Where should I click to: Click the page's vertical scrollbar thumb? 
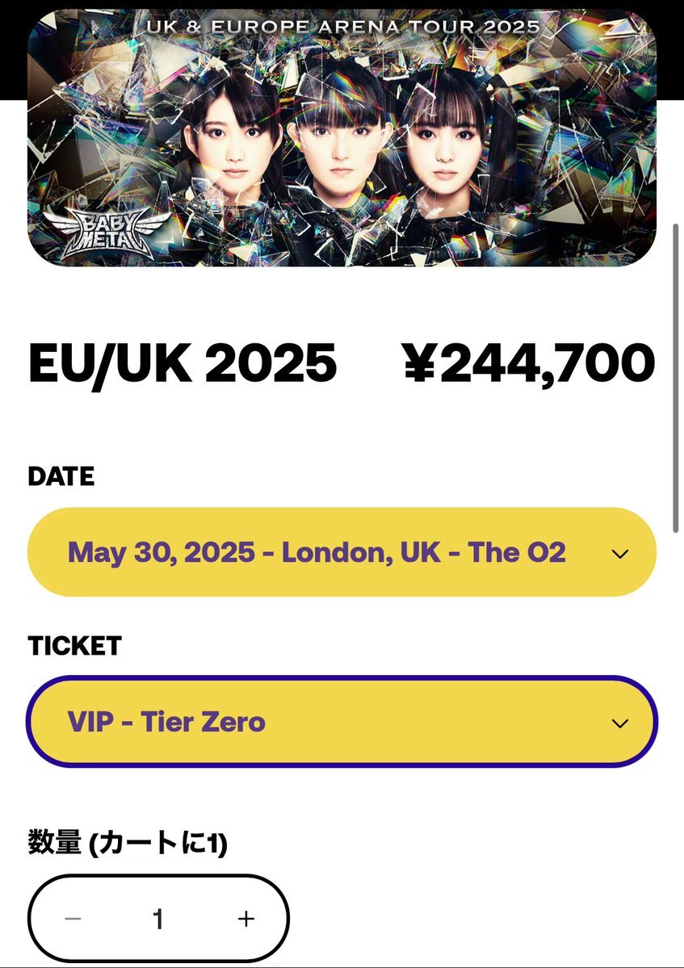[675, 378]
